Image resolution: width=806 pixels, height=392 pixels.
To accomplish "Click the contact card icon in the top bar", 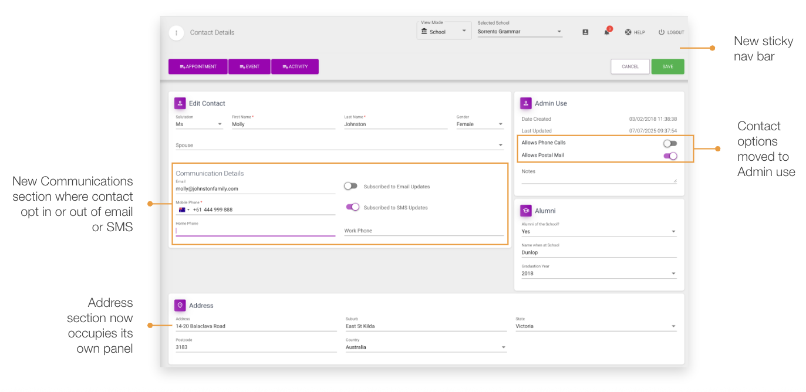I will [585, 32].
